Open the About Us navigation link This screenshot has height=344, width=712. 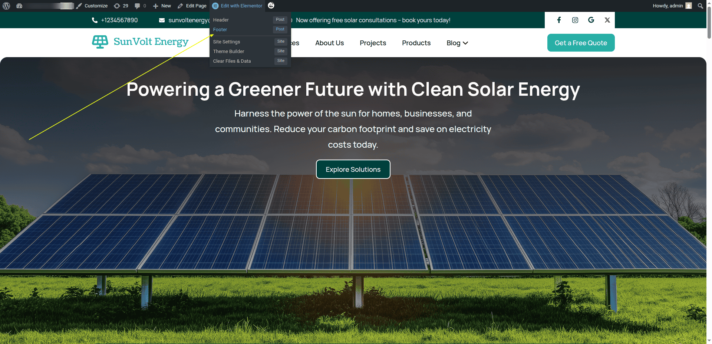[x=329, y=43]
